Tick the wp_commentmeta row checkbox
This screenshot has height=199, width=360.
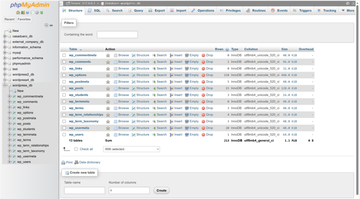(64, 55)
